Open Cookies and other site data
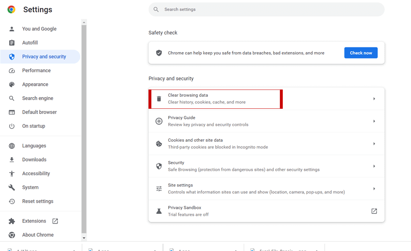The width and height of the screenshot is (411, 251). (266, 144)
